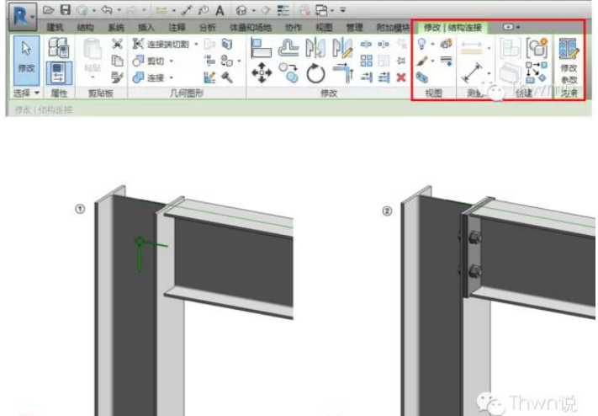598x416 pixels.
Task: Open the 建筑 ribbon tab
Action: pyautogui.click(x=56, y=28)
